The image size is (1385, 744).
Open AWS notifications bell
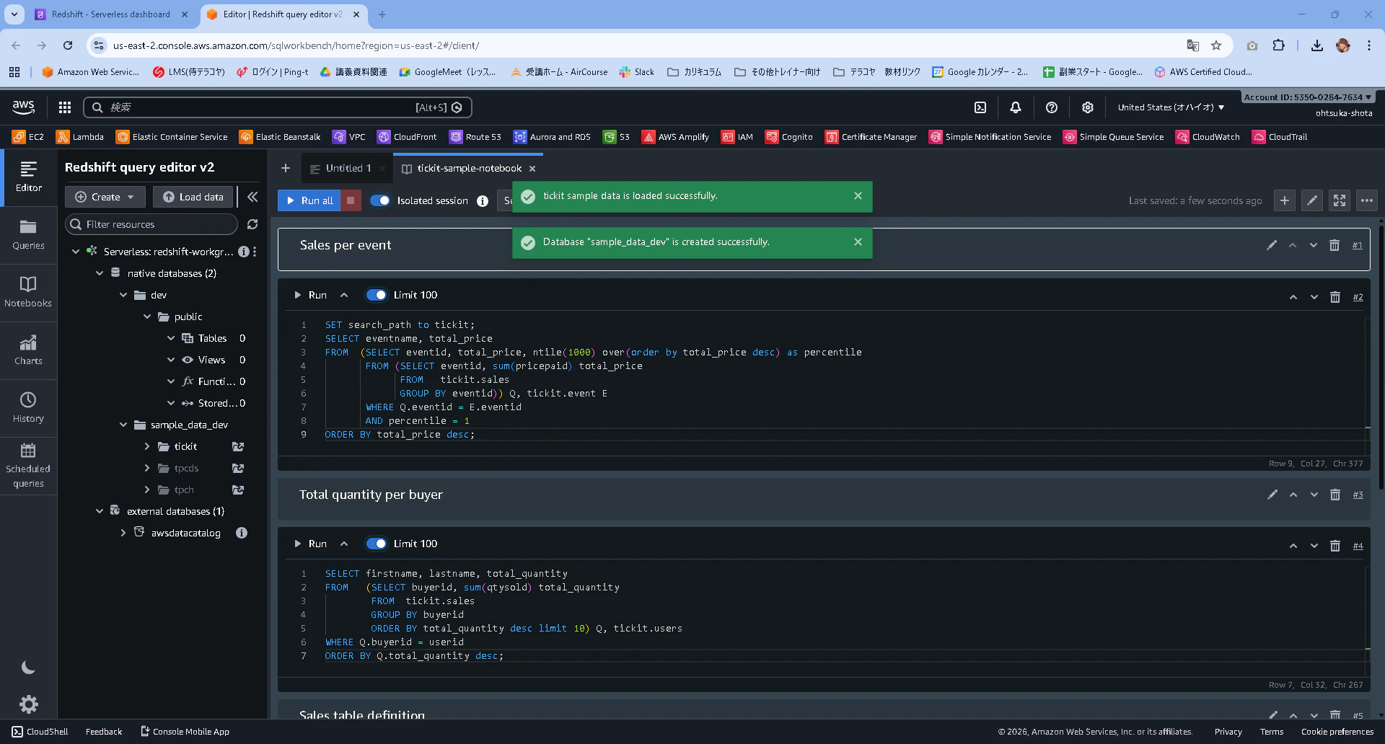(x=1016, y=107)
